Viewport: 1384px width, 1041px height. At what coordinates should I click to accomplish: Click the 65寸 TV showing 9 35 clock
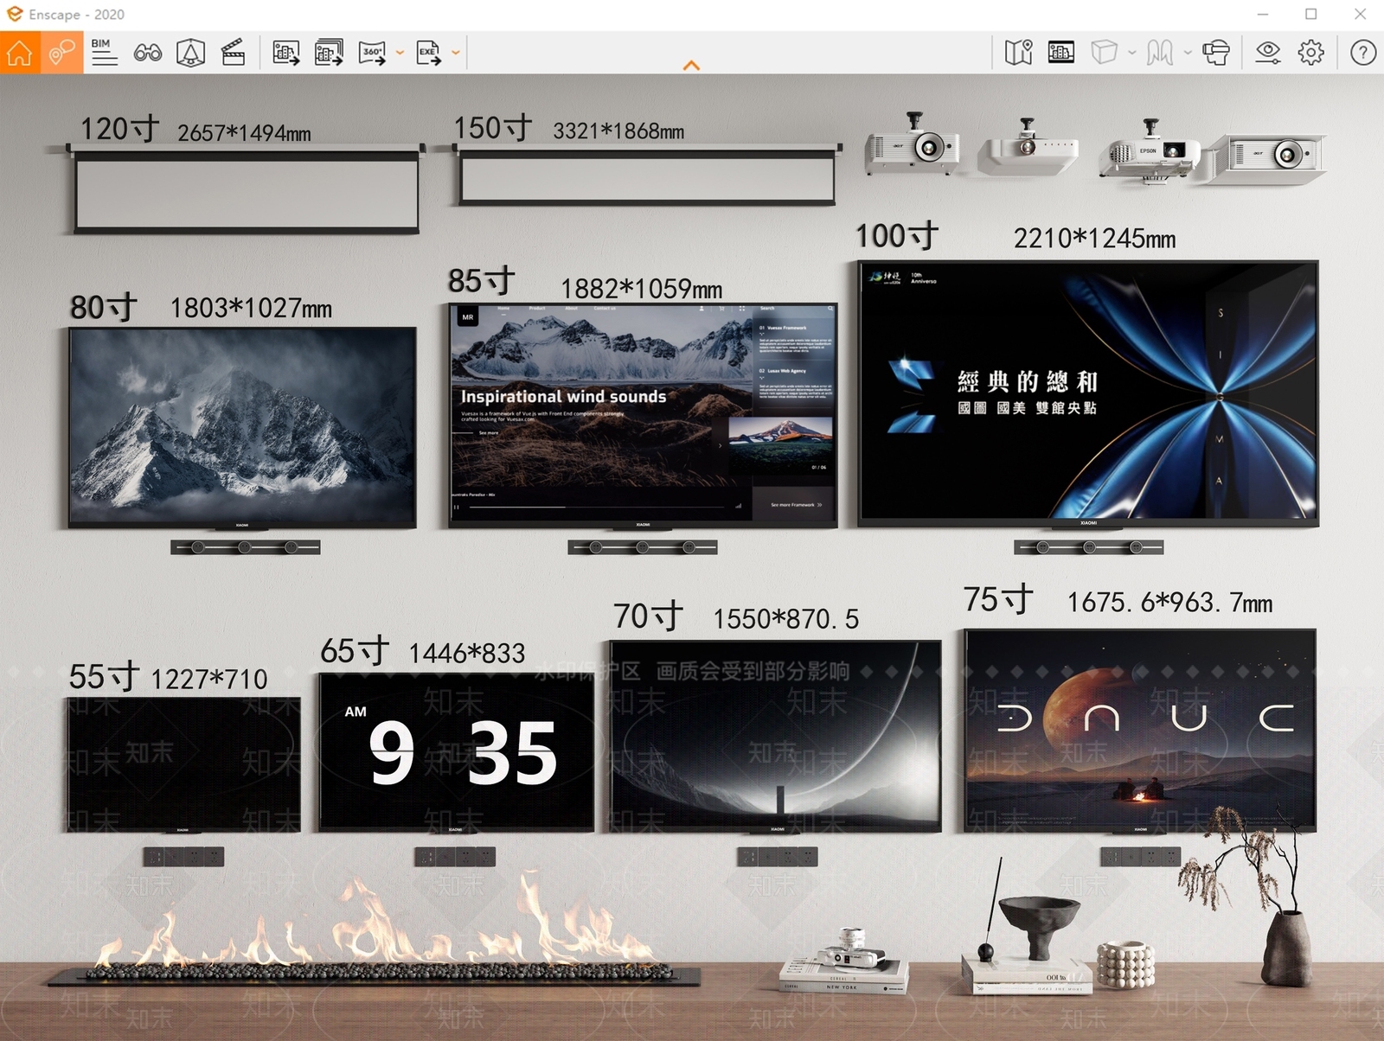(456, 752)
